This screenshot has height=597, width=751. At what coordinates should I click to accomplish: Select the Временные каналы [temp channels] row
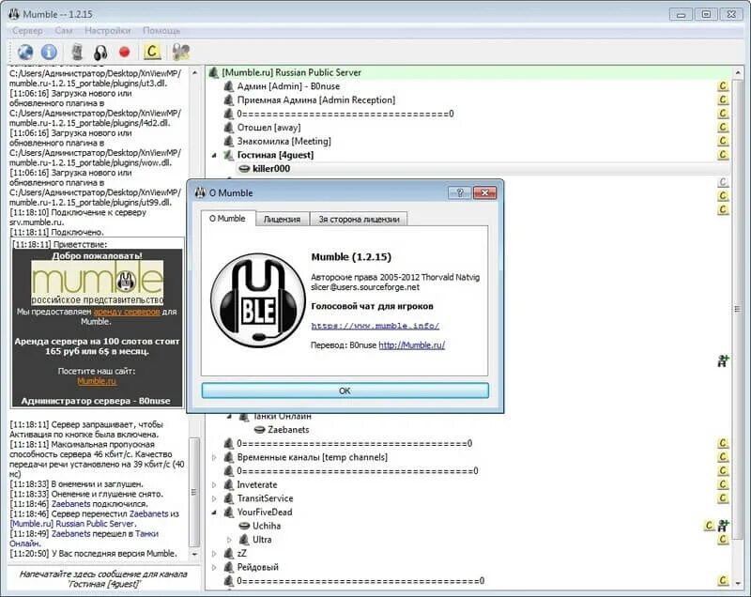(x=313, y=457)
